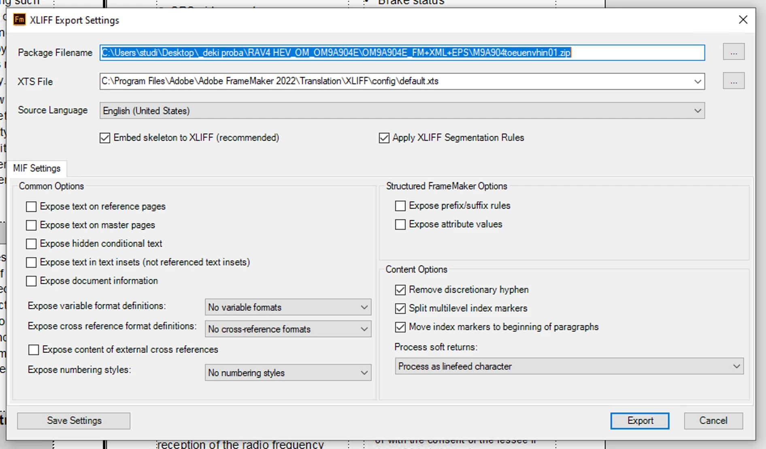Click the FrameMaker Fm title bar icon
The width and height of the screenshot is (766, 449).
click(x=19, y=20)
